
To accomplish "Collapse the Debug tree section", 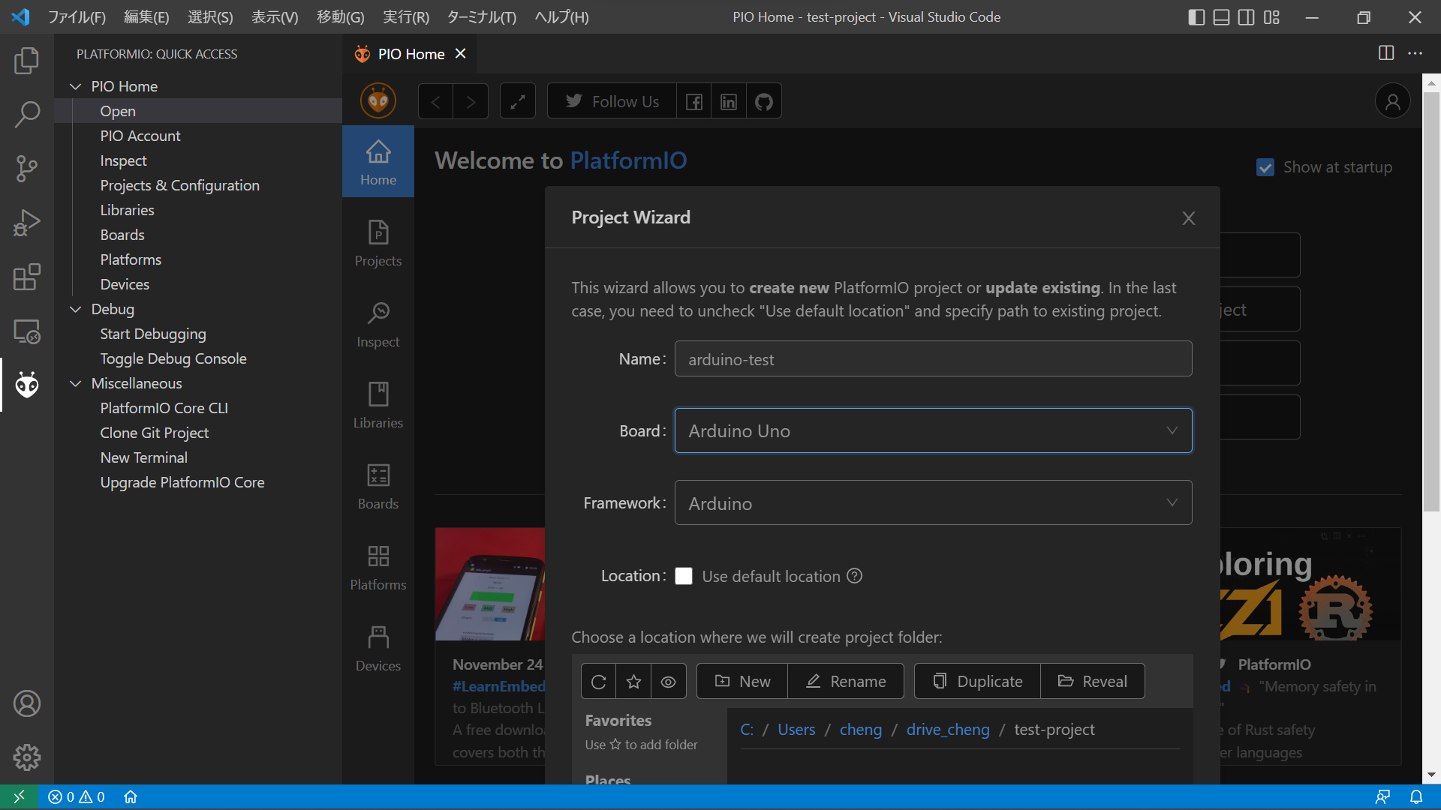I will point(76,309).
